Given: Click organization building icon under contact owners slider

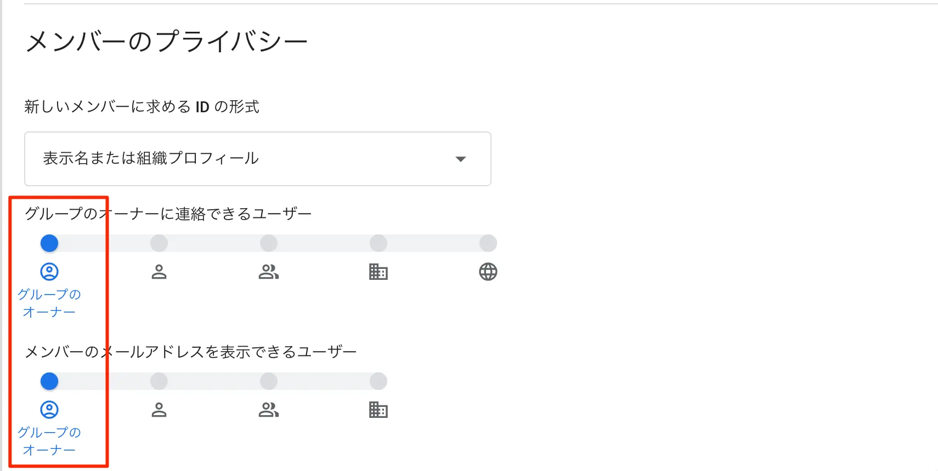Looking at the screenshot, I should (x=378, y=272).
